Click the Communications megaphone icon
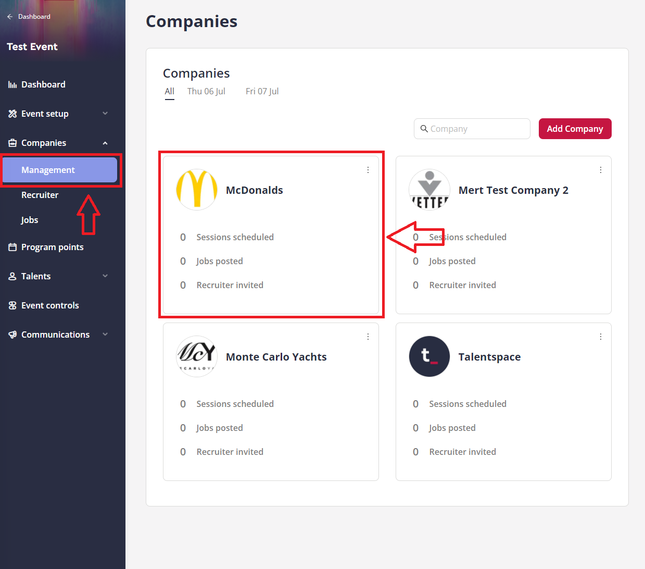 pos(12,335)
